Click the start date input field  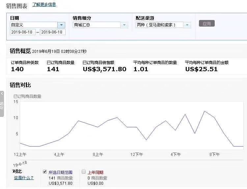22,32
